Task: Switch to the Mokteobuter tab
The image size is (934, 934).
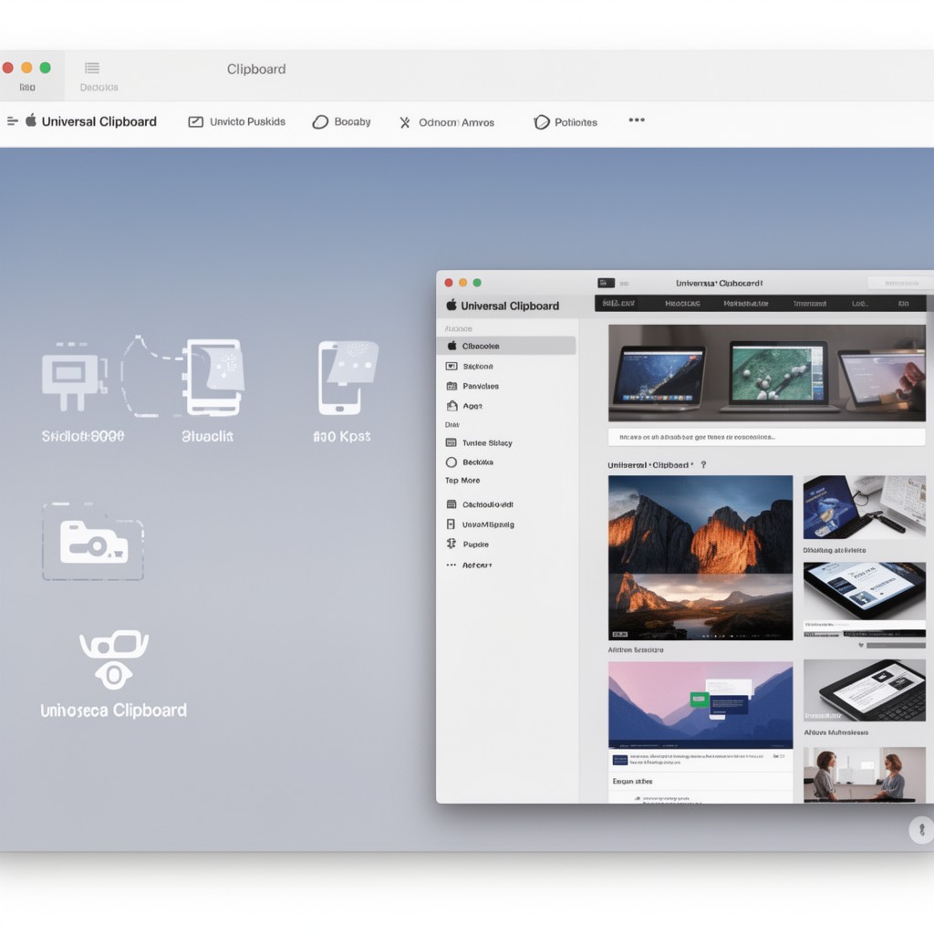Action: pos(746,303)
